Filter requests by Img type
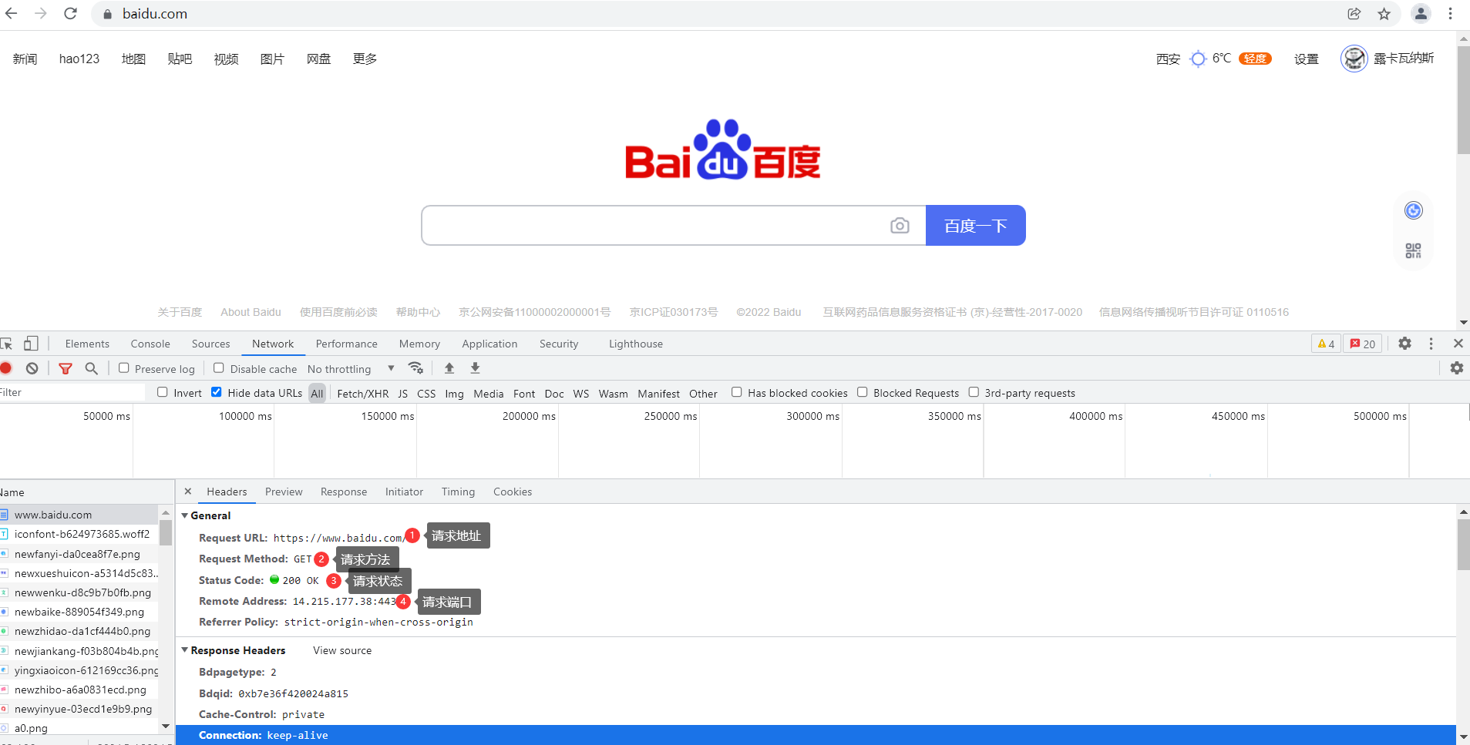This screenshot has height=745, width=1470. click(x=455, y=393)
